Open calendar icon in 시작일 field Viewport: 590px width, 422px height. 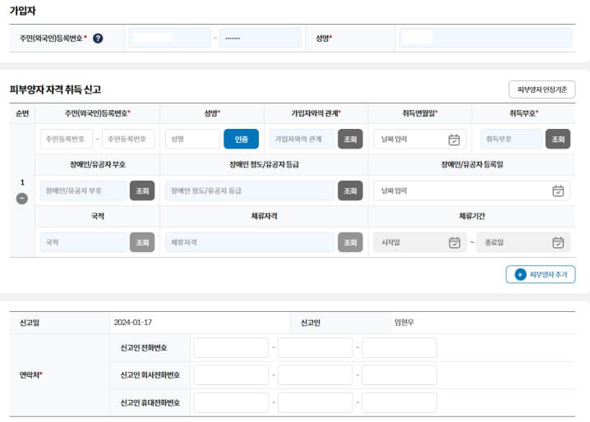[454, 242]
